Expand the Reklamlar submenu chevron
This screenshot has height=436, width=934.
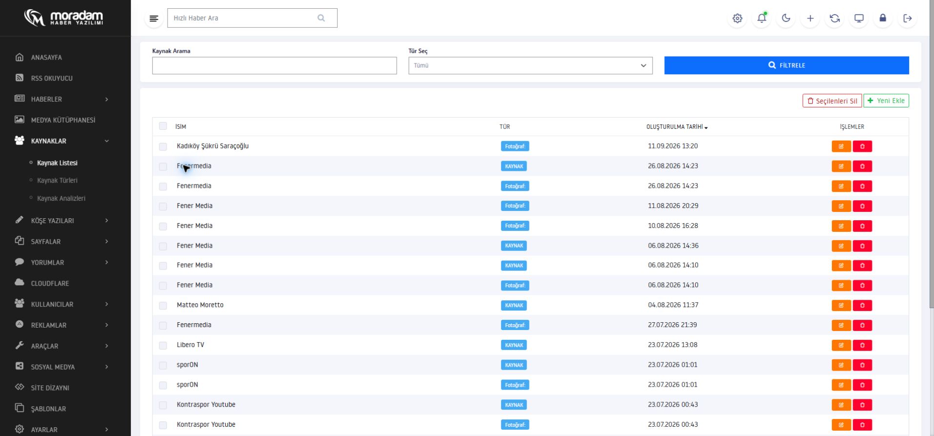point(106,325)
